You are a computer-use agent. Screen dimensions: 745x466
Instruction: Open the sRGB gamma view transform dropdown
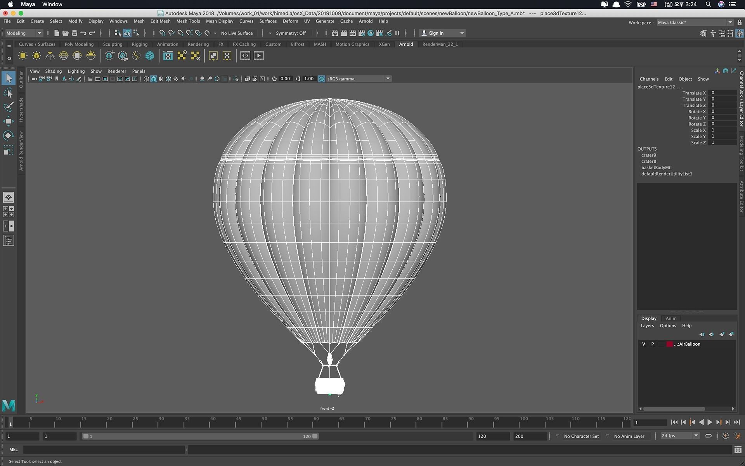click(359, 79)
